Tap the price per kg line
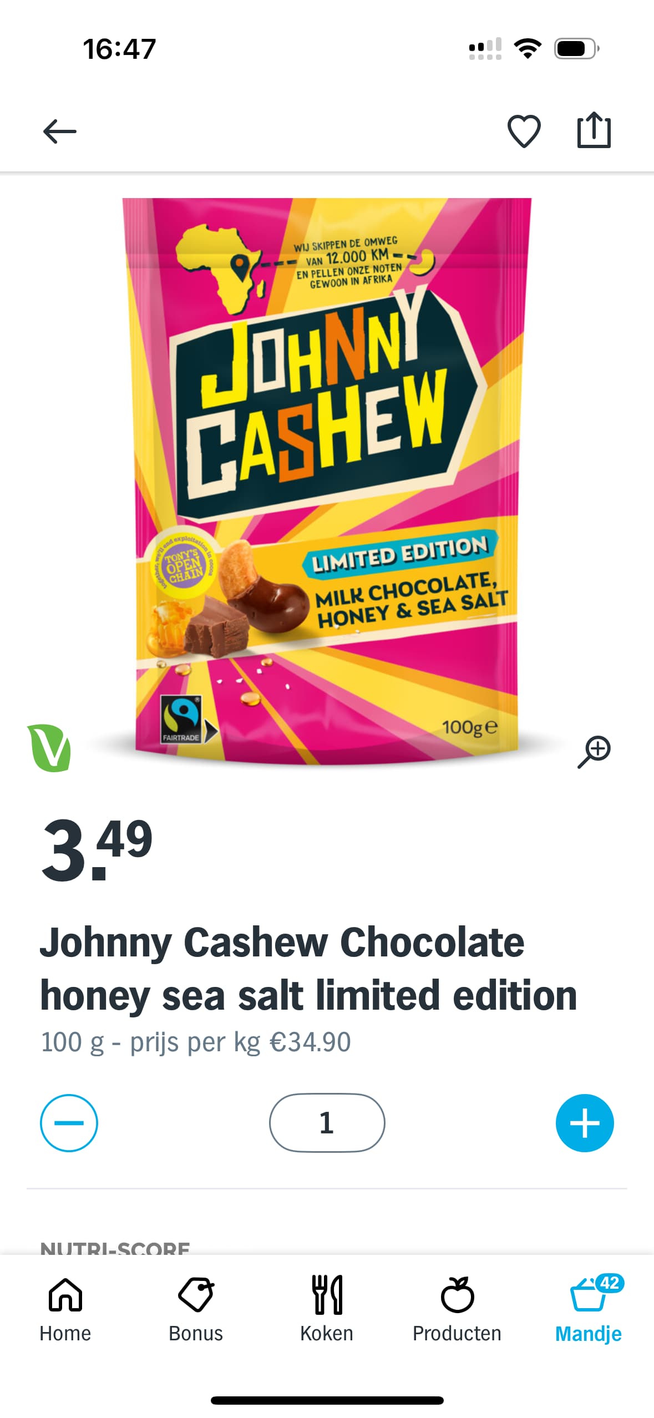This screenshot has width=654, height=1418. point(196,1042)
